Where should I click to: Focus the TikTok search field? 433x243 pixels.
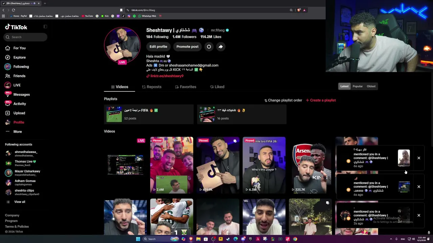26,37
